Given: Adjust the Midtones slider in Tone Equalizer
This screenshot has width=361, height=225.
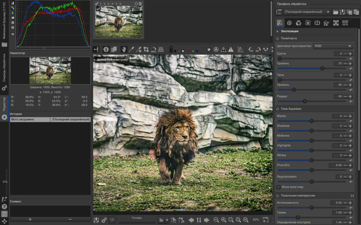Looking at the screenshot, I should click(x=312, y=140).
